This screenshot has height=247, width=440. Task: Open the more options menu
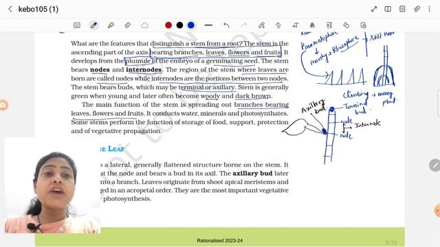point(429,9)
